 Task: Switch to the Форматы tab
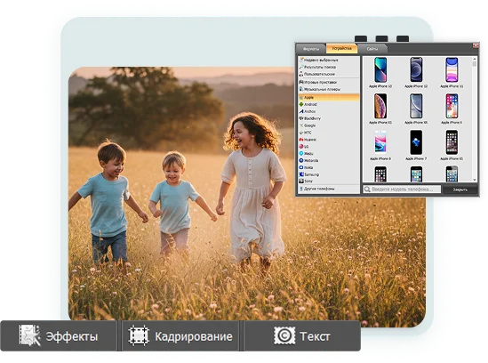pos(311,49)
